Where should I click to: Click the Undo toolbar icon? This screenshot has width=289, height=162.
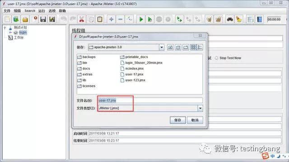(64, 19)
